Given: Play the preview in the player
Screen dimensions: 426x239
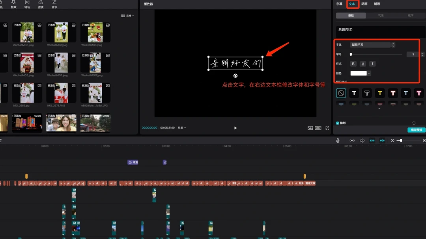Looking at the screenshot, I should click(x=235, y=128).
